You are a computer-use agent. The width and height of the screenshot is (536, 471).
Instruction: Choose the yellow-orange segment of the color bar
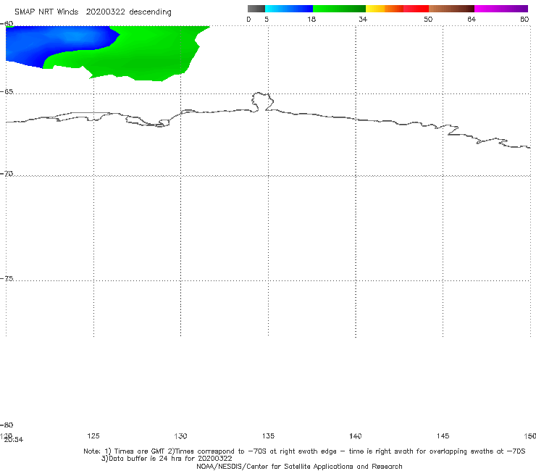[385, 9]
